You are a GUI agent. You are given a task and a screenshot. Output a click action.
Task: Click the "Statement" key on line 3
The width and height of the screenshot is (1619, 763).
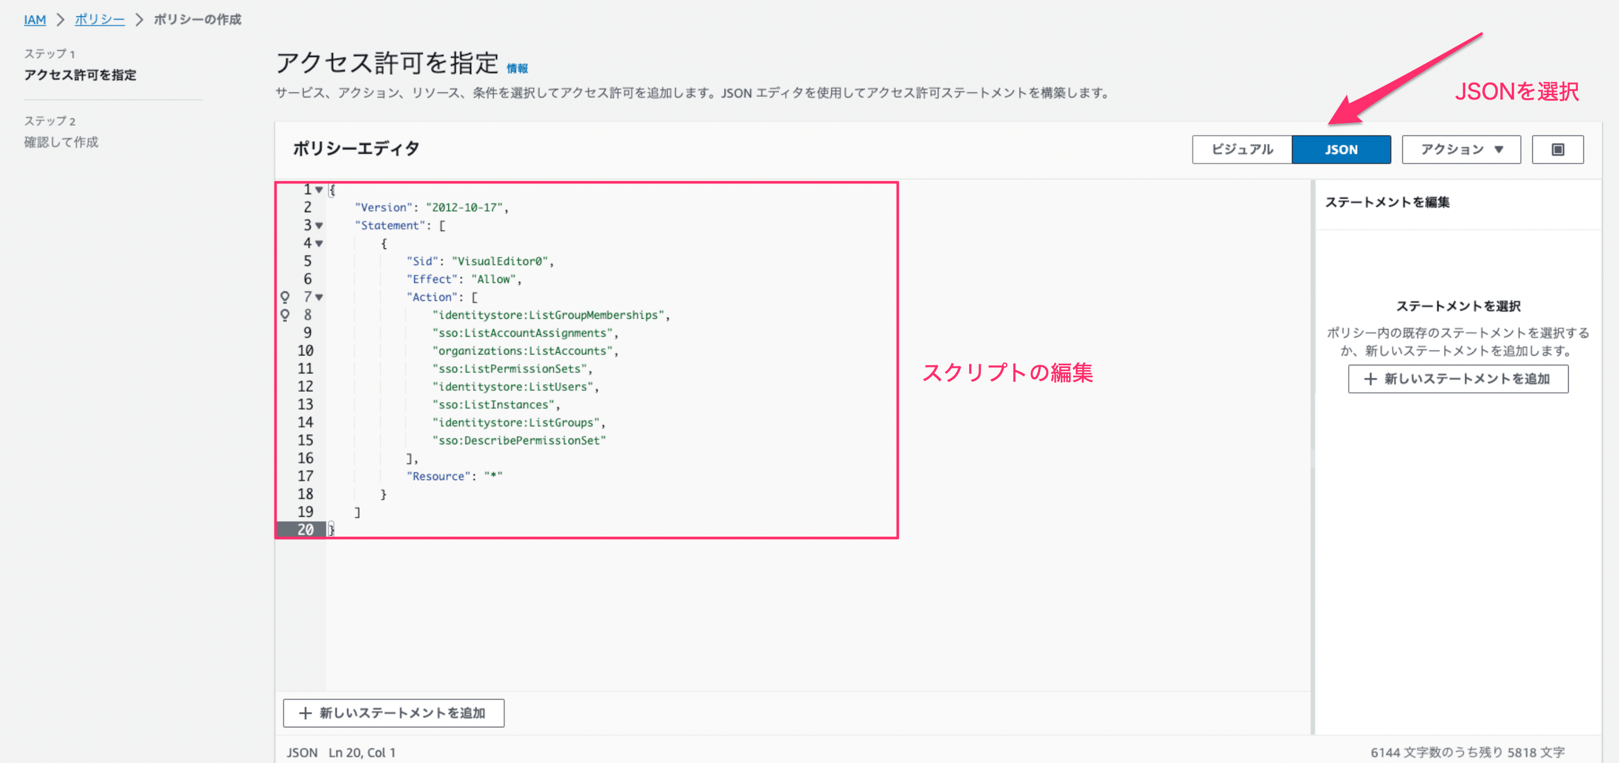pyautogui.click(x=390, y=226)
